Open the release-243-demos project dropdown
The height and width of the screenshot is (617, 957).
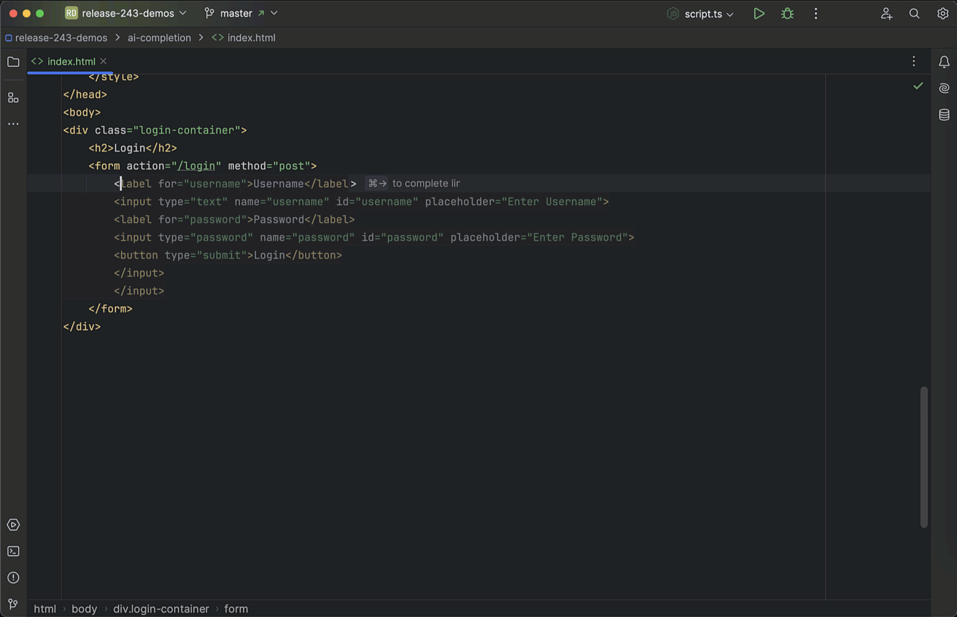tap(126, 13)
